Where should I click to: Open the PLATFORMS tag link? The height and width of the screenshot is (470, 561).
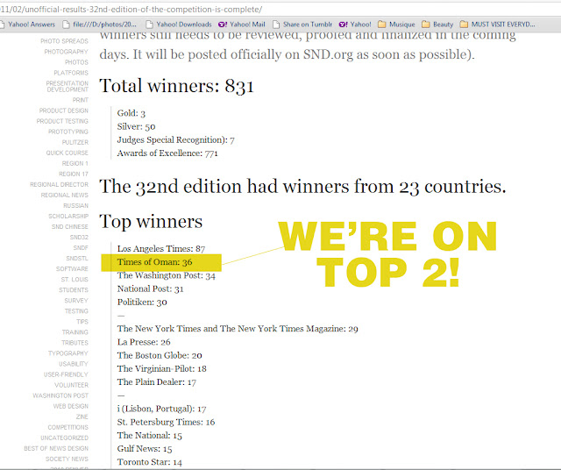(71, 73)
